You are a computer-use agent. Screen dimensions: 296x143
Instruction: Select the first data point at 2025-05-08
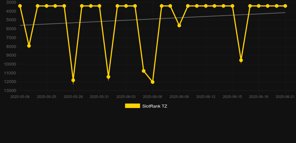(x=20, y=6)
